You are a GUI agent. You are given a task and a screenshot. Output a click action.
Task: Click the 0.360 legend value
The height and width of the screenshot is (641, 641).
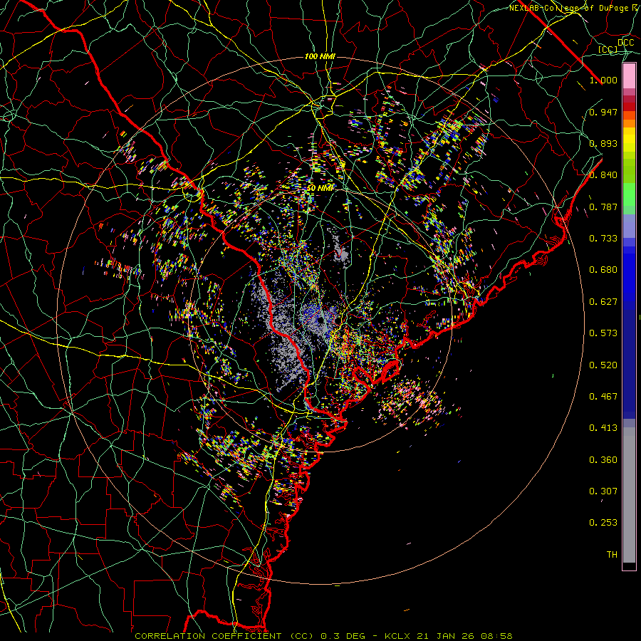(x=603, y=460)
